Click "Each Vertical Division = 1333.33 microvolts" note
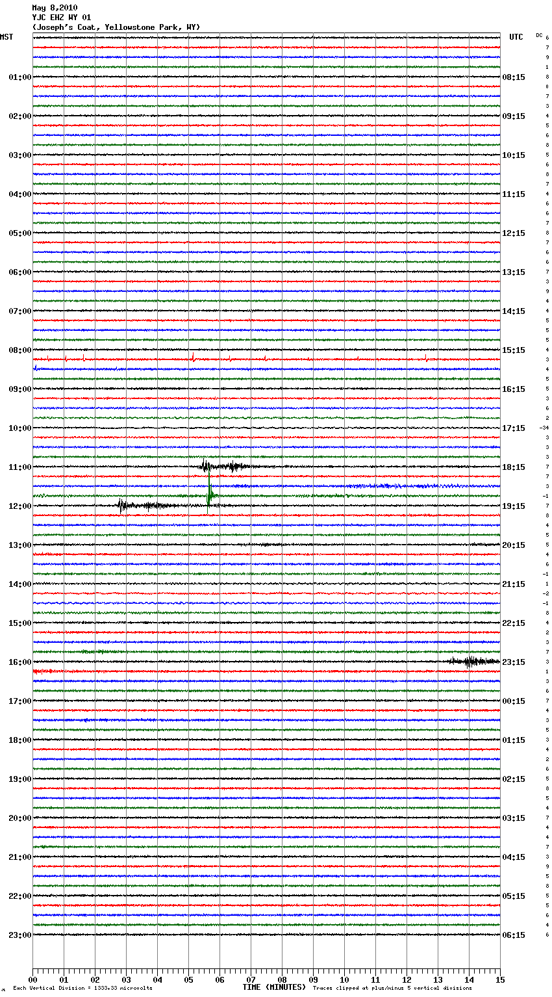 coord(82,989)
